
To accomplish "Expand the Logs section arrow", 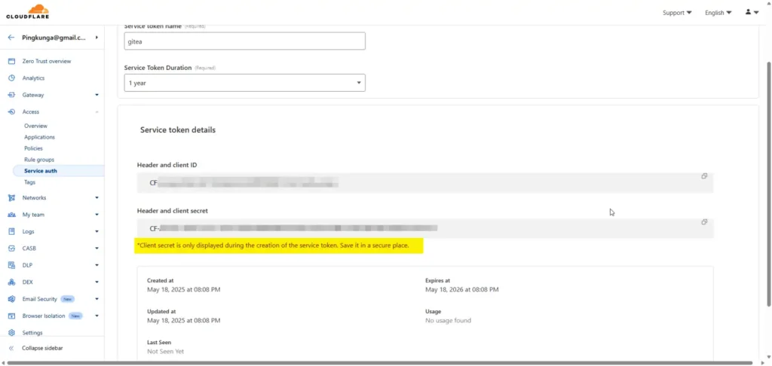I will pos(97,231).
